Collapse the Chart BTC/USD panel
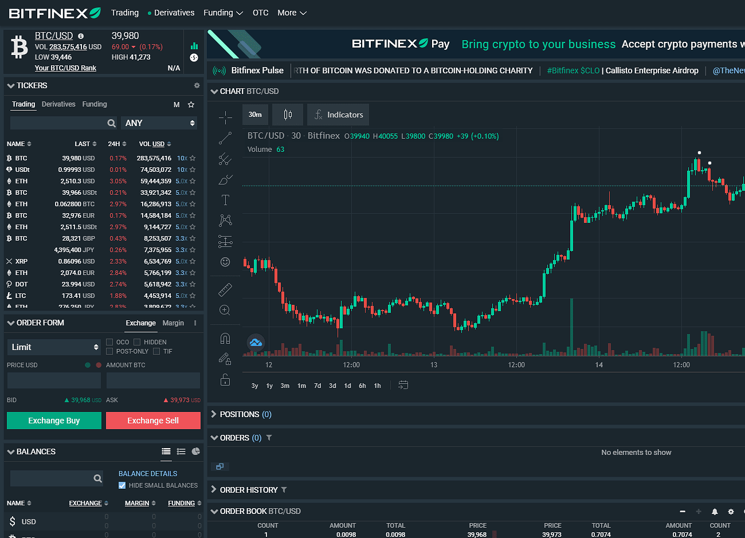Screen dimensions: 745x538 pyautogui.click(x=214, y=91)
